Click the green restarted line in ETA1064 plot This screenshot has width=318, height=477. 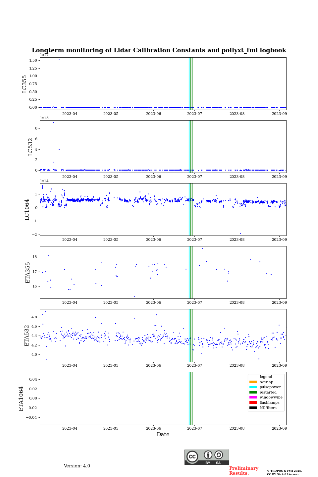191,398
